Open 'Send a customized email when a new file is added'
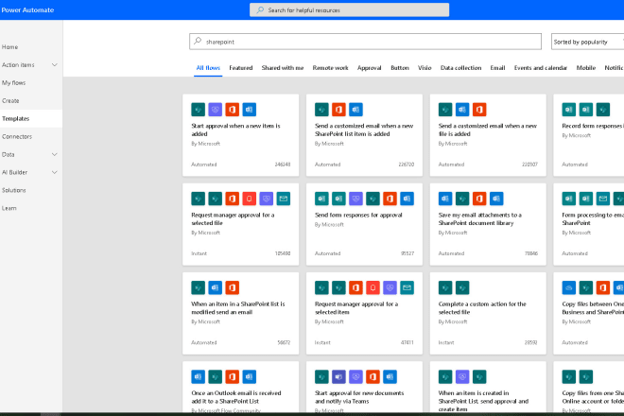 [488, 135]
